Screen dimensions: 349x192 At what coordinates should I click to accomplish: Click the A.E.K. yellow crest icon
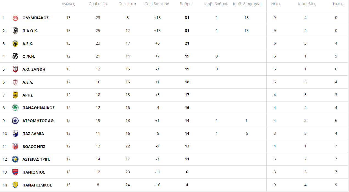pos(15,43)
